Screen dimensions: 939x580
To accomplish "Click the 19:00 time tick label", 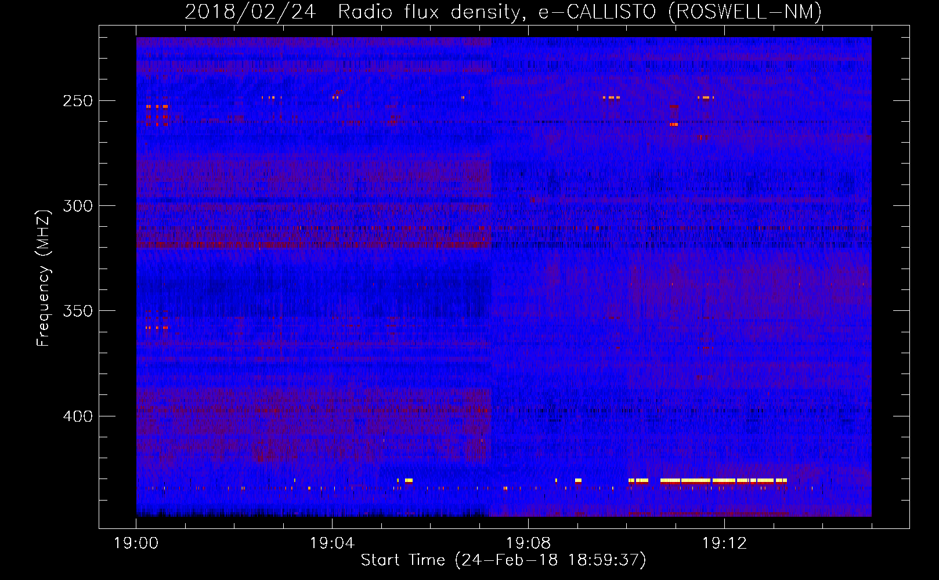I will 136,543.
